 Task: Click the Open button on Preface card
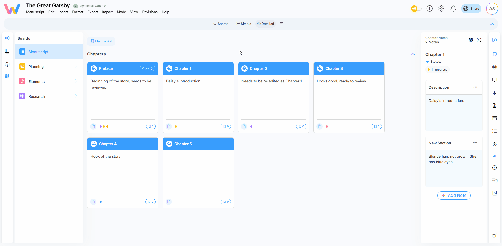[x=147, y=68]
